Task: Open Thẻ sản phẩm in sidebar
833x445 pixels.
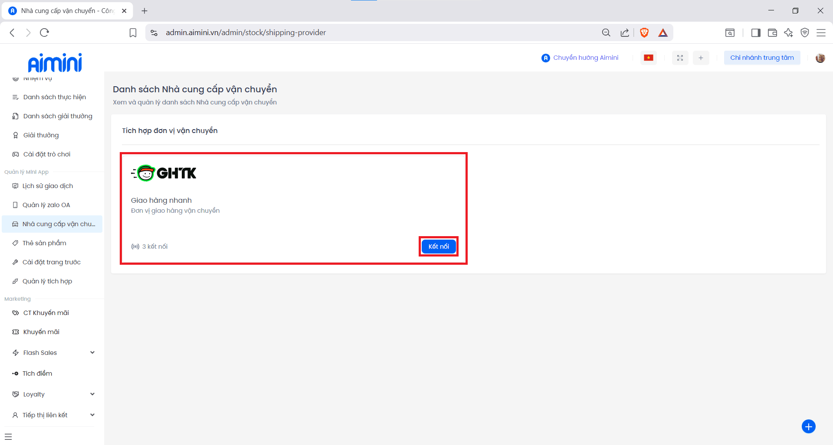Action: (x=44, y=243)
